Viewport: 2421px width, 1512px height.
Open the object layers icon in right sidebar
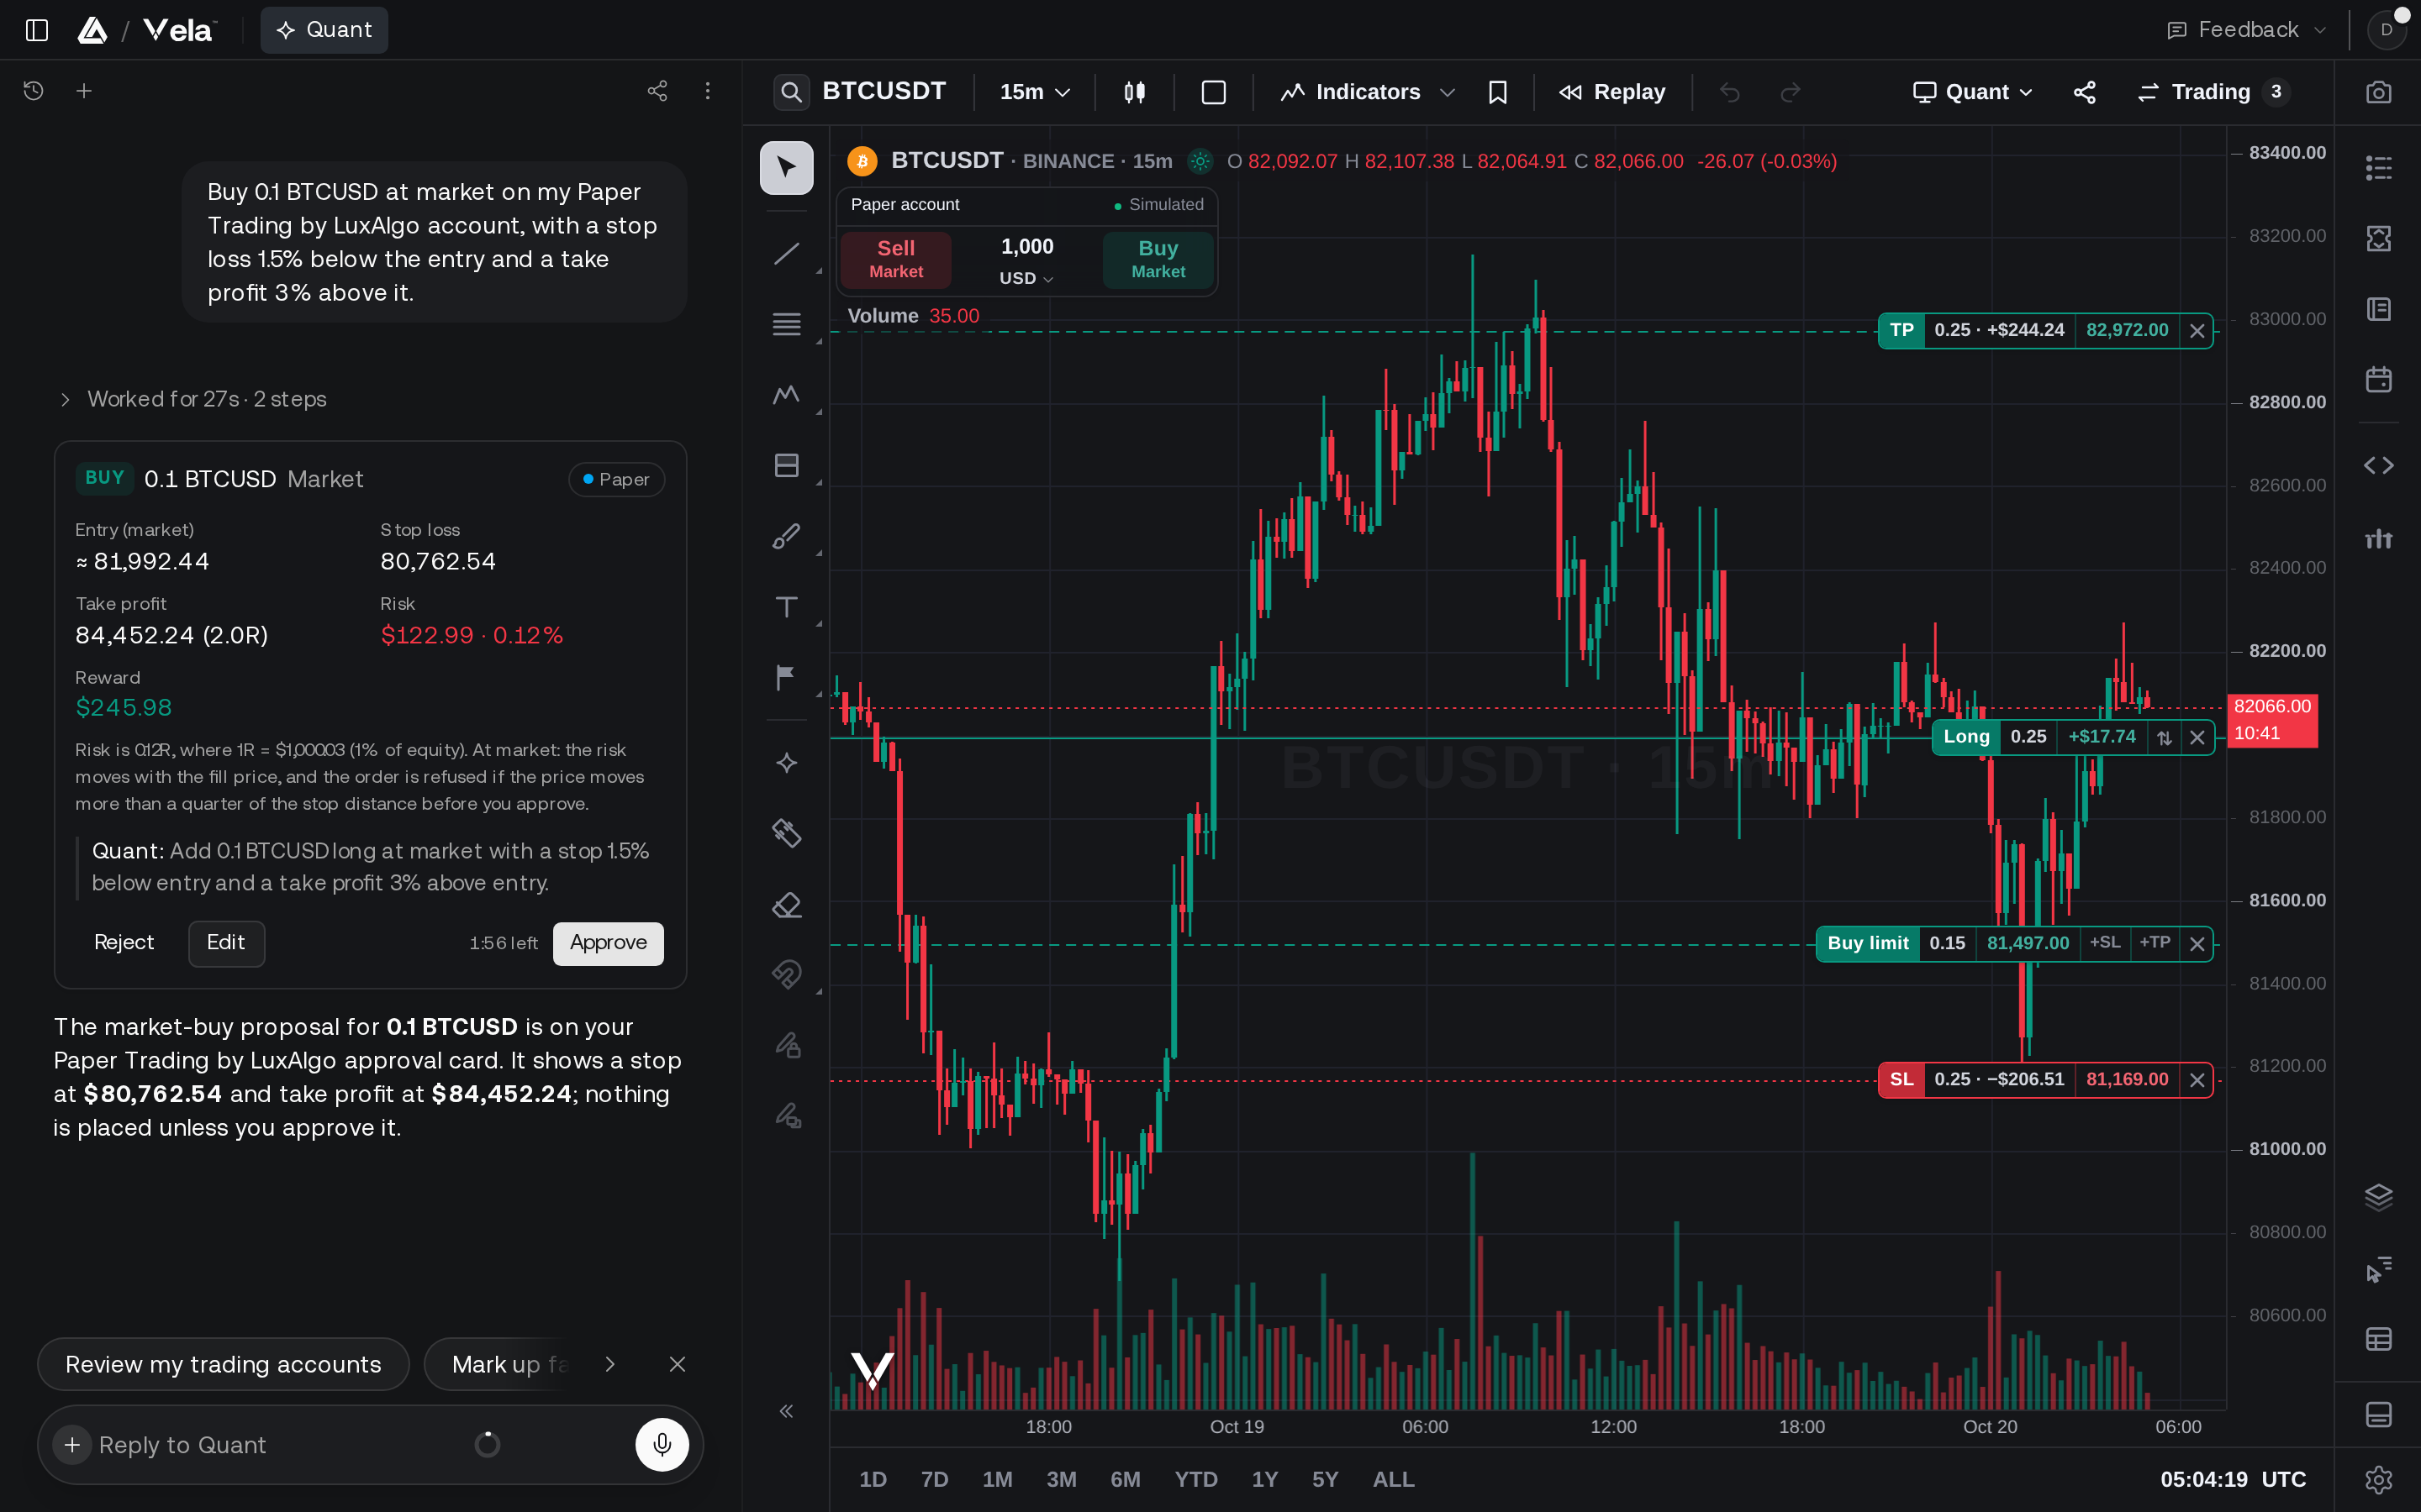click(x=2378, y=1197)
